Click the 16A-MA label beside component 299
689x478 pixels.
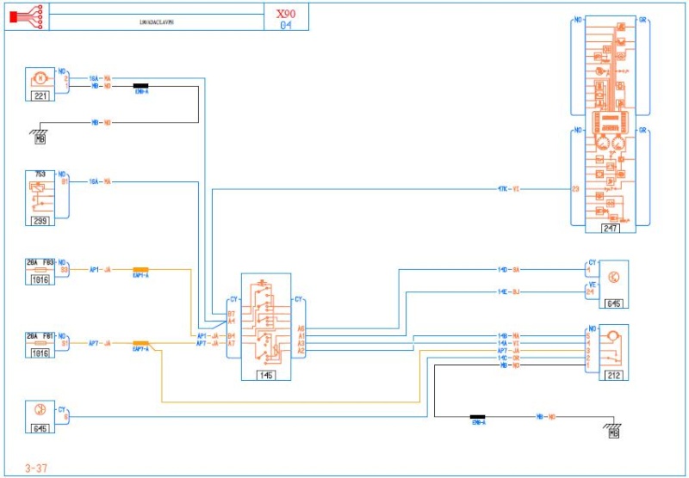tap(100, 181)
